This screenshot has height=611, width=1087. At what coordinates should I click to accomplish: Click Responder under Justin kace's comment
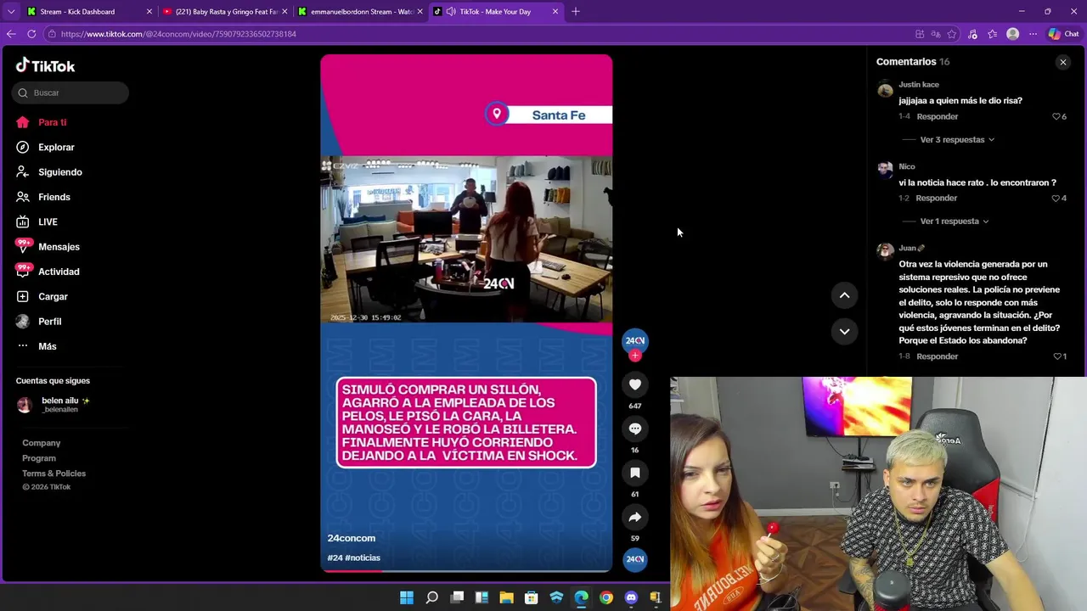pos(937,116)
